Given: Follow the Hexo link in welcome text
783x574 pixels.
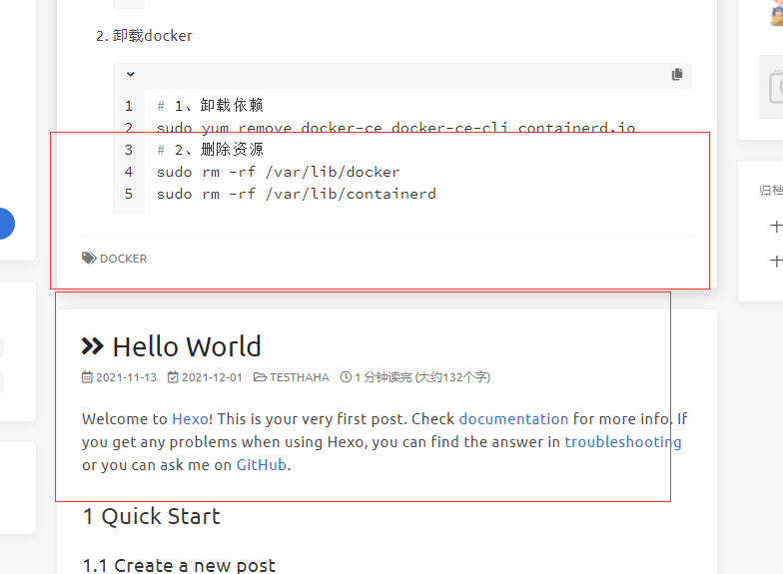Looking at the screenshot, I should [x=190, y=419].
